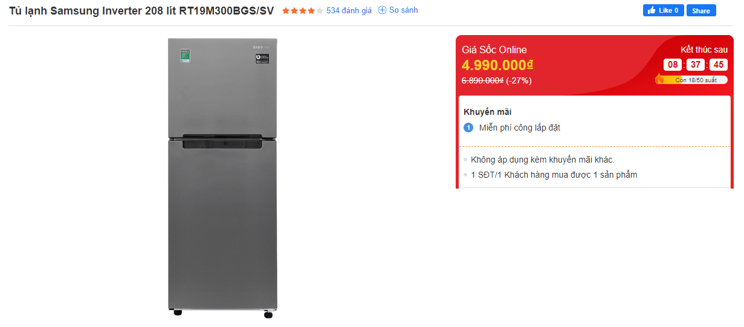Open the 534 đánh giá reviews link
Screen dimensions: 744x327
(x=349, y=10)
